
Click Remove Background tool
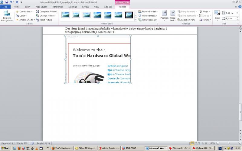point(7,16)
